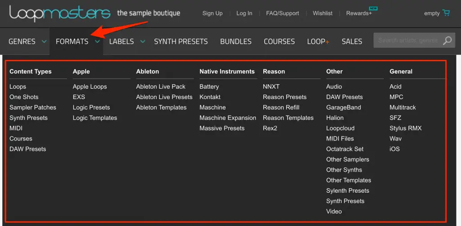Viewport: 461px width, 226px height.
Task: Choose Video under Other
Action: [x=334, y=212]
